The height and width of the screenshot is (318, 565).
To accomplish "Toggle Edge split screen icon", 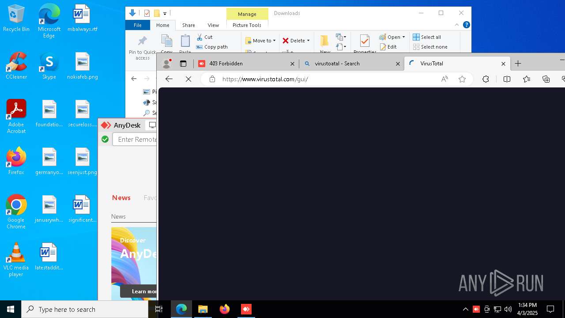I will tap(507, 79).
